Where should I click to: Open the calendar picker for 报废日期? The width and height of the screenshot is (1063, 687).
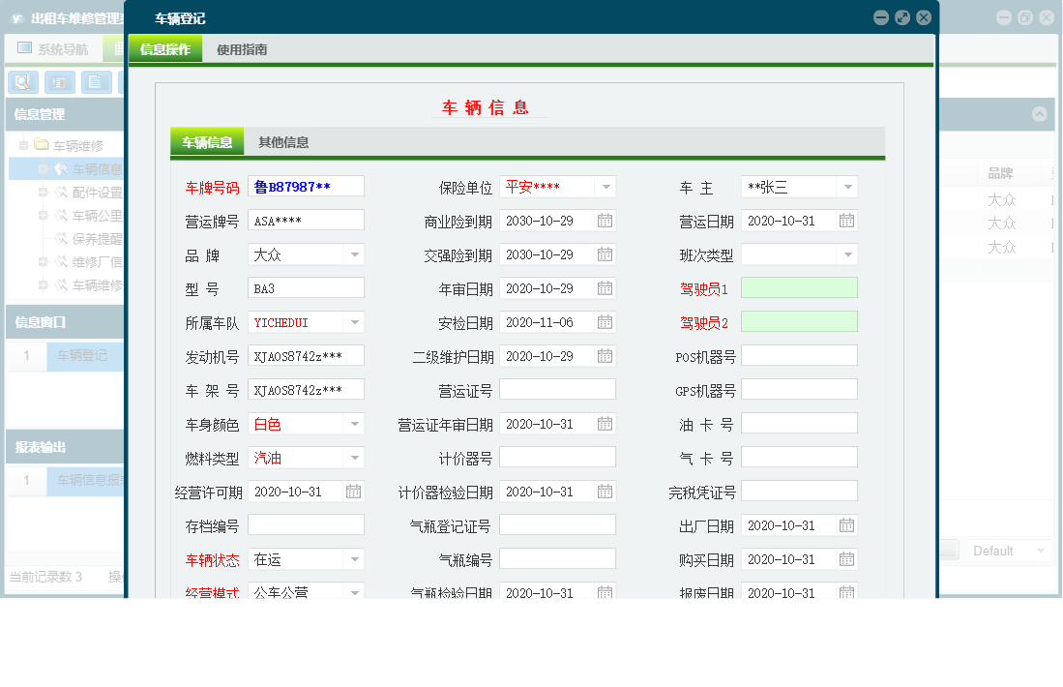(x=846, y=592)
